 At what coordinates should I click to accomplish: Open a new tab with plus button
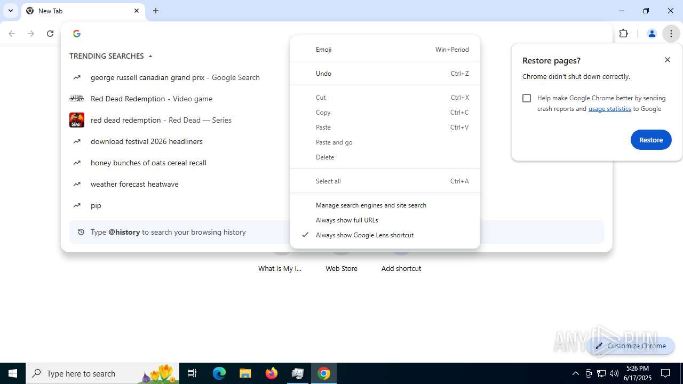point(156,11)
